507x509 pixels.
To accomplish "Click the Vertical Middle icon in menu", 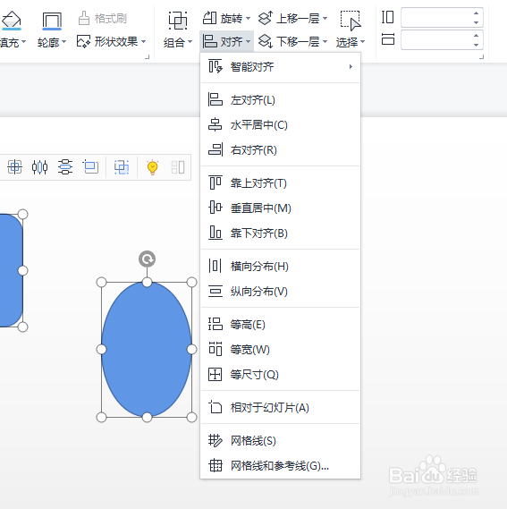I will 215,208.
